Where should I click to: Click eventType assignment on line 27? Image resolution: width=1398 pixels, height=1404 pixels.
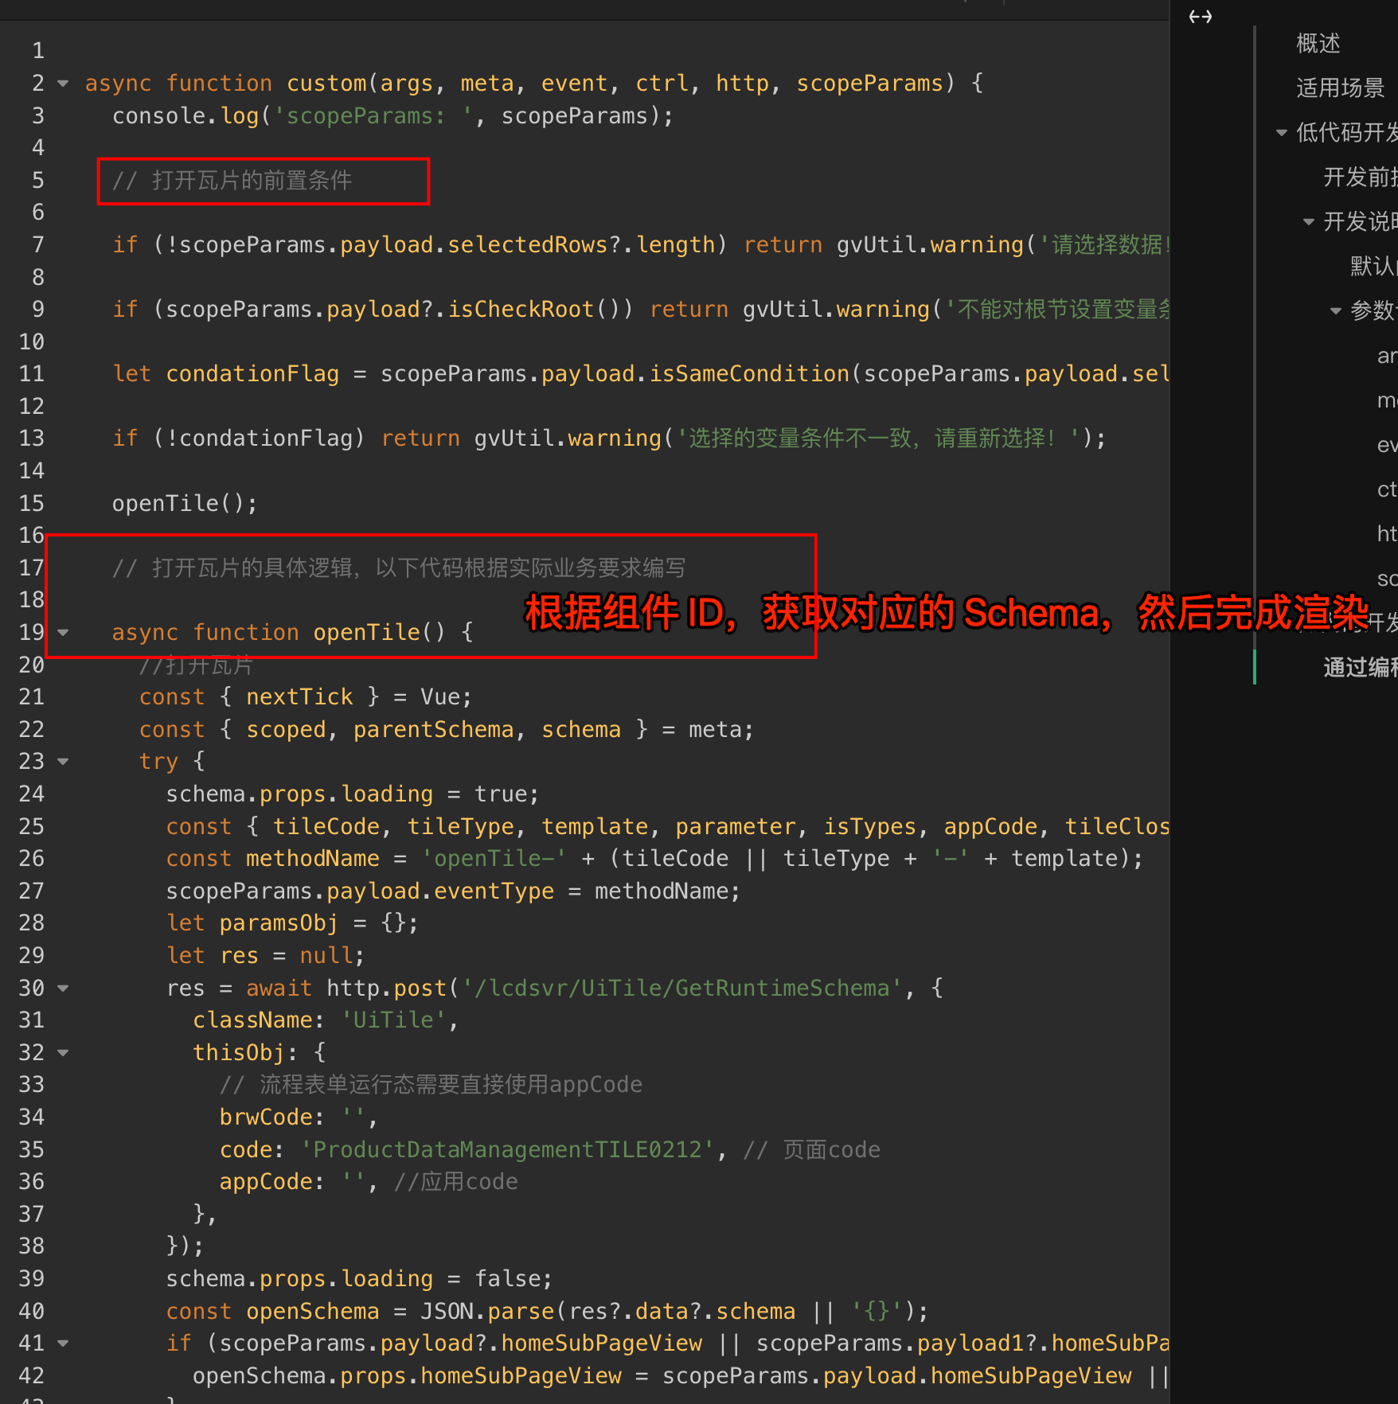[453, 891]
